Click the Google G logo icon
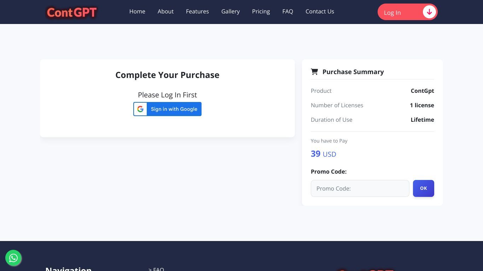483x271 pixels. [x=140, y=109]
